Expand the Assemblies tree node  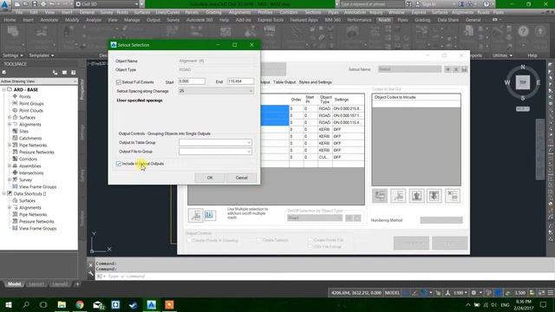10,166
